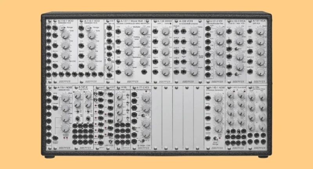
Task: Click the Emph. knob on the A-108 VCF8
Action: [194, 72]
